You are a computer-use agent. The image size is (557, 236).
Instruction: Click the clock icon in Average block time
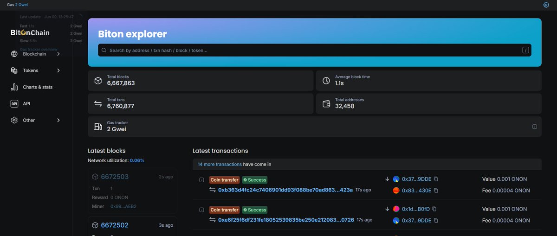(326, 80)
